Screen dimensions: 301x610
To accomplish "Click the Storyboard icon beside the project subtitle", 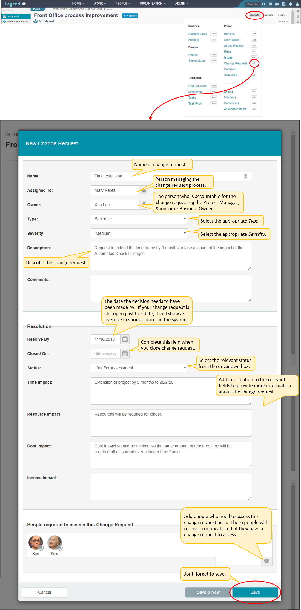I will (x=36, y=21).
